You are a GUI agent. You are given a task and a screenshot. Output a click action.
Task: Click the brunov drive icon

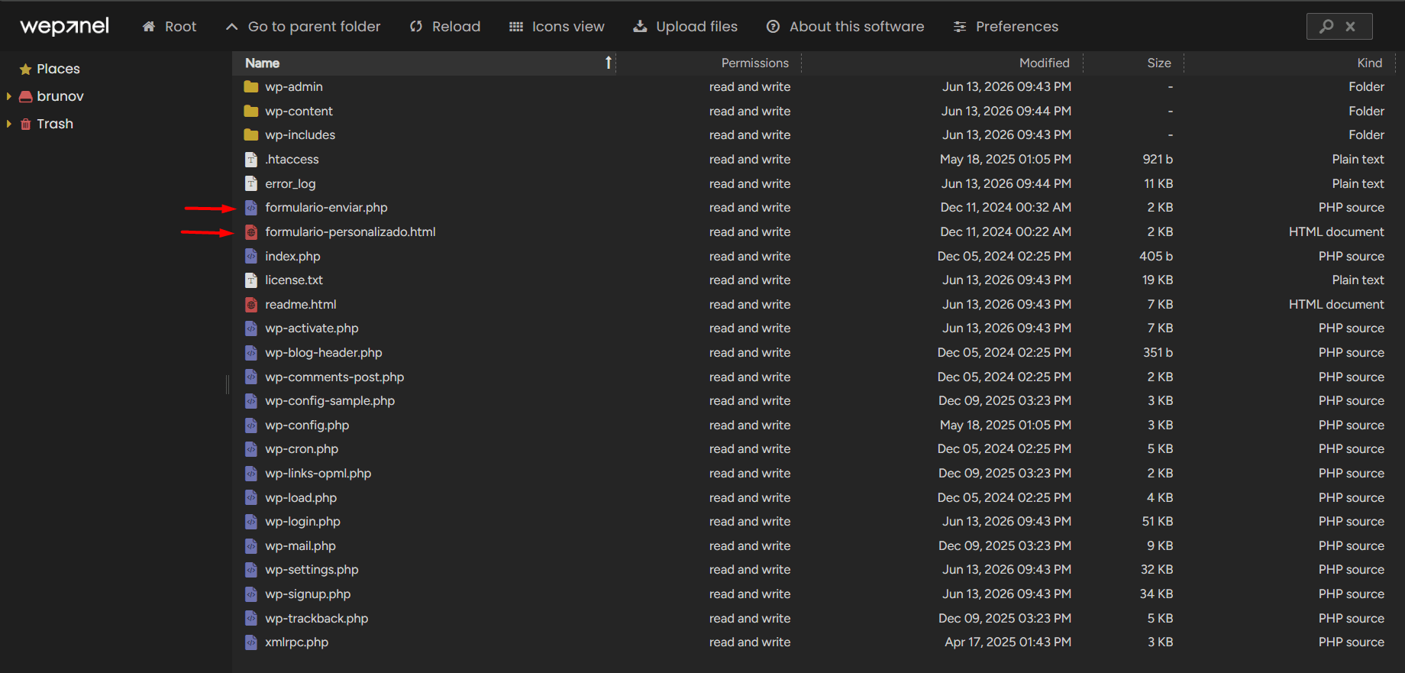[x=25, y=96]
